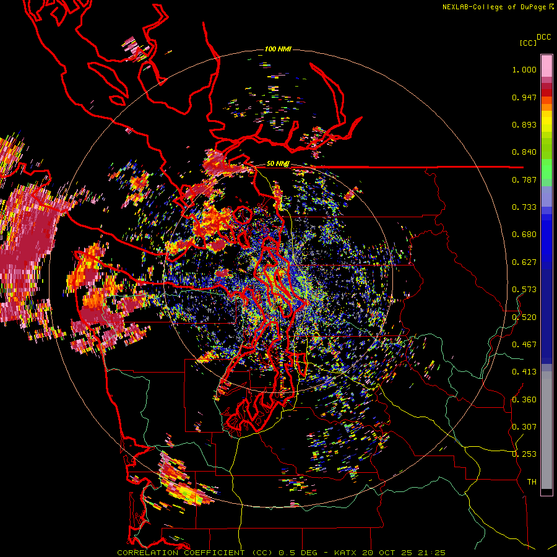This screenshot has width=557, height=557.
Task: Click the 0.360 color scale value
Action: (524, 400)
